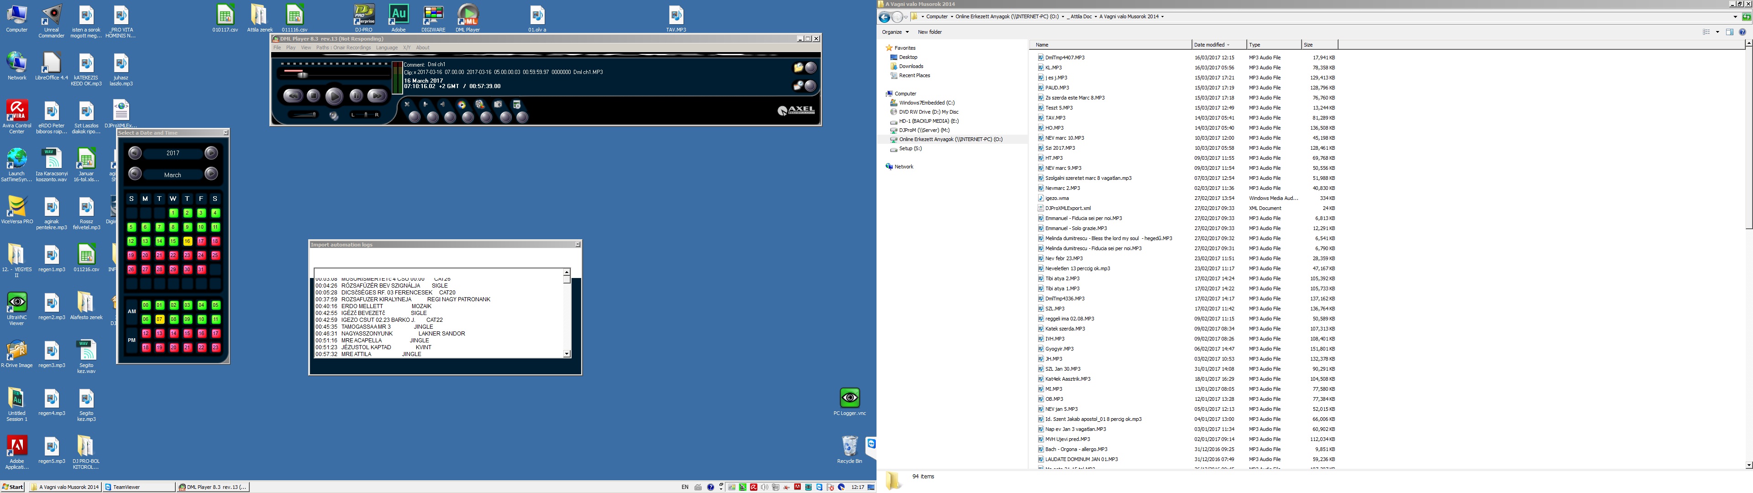
Task: Click the rewind button in DML Player
Action: (x=293, y=96)
